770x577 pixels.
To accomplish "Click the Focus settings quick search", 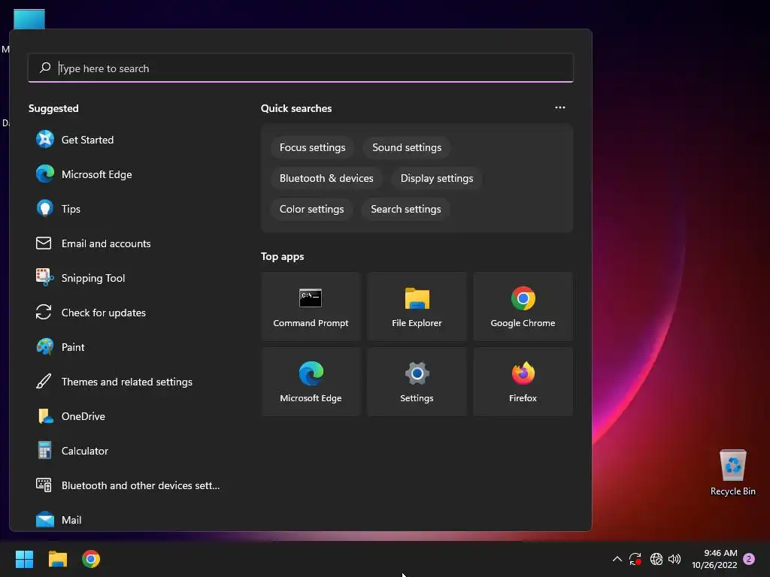I will (312, 148).
